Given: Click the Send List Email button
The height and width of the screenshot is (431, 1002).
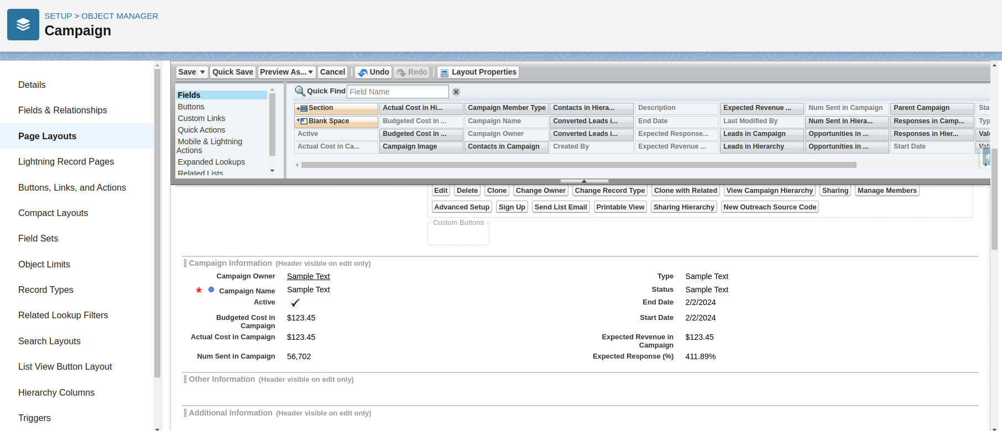Looking at the screenshot, I should click(561, 207).
